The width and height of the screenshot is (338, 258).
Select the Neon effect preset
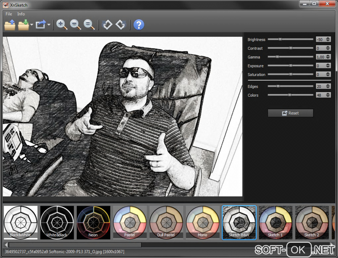pos(93,223)
